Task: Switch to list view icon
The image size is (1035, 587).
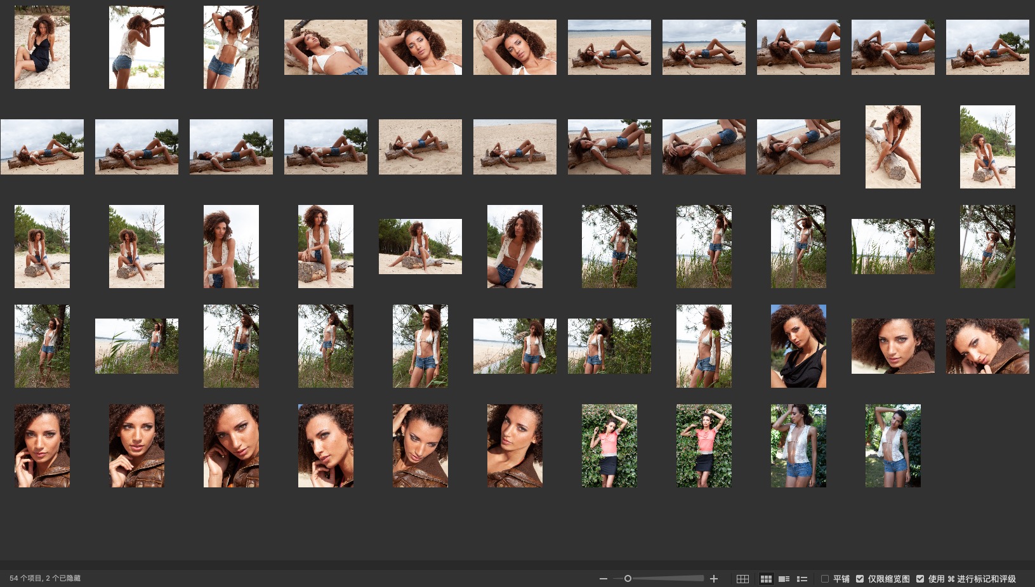Action: pyautogui.click(x=802, y=579)
